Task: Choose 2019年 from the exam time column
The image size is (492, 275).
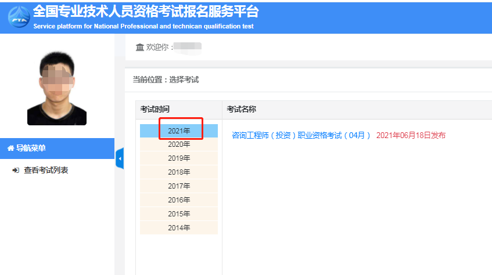Action: point(179,158)
